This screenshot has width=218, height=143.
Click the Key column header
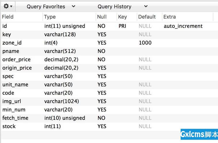[127, 17]
